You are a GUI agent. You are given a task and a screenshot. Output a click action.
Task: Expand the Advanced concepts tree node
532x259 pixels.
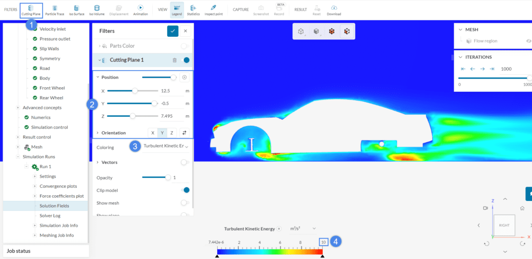click(18, 107)
